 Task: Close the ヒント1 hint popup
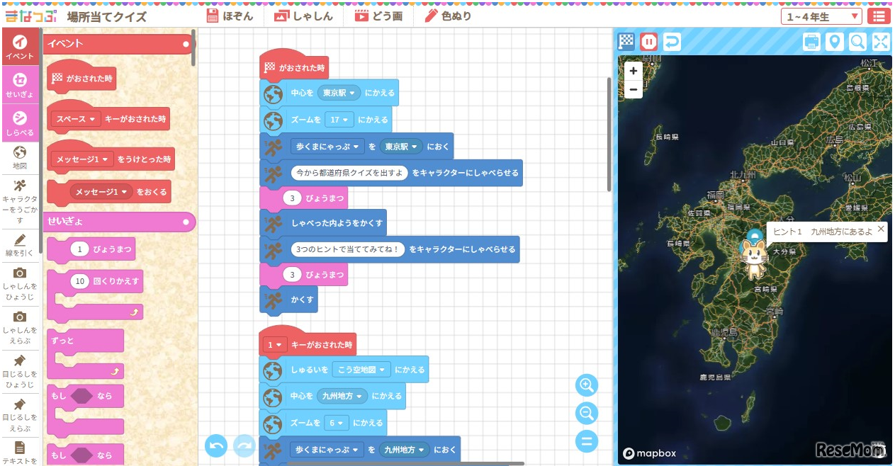point(881,230)
